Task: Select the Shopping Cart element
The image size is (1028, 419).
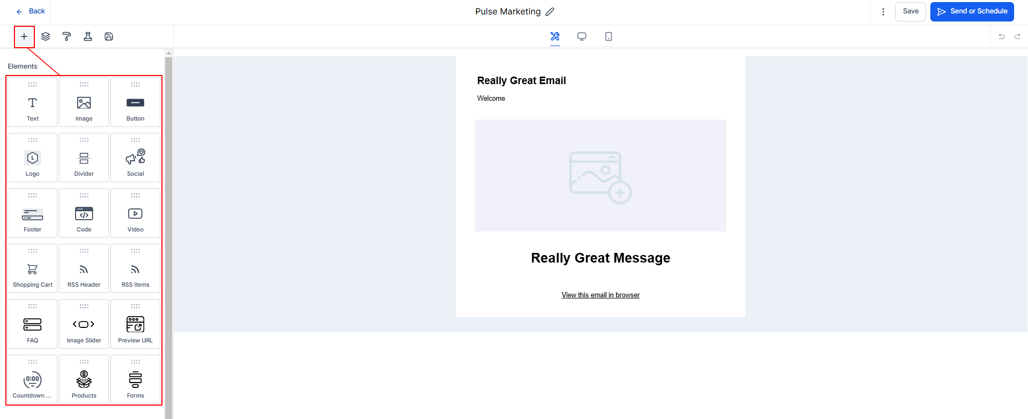Action: click(33, 268)
